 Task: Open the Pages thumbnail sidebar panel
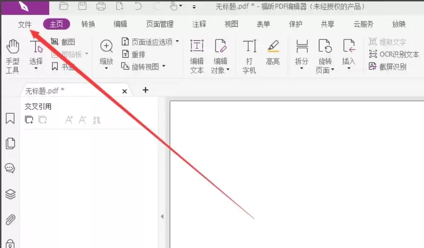[10, 143]
